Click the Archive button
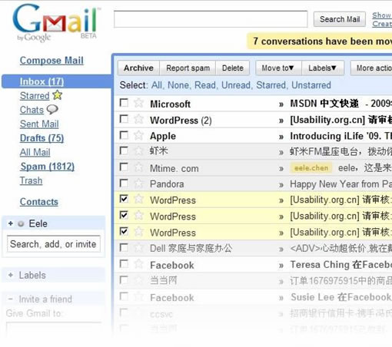 [x=138, y=68]
